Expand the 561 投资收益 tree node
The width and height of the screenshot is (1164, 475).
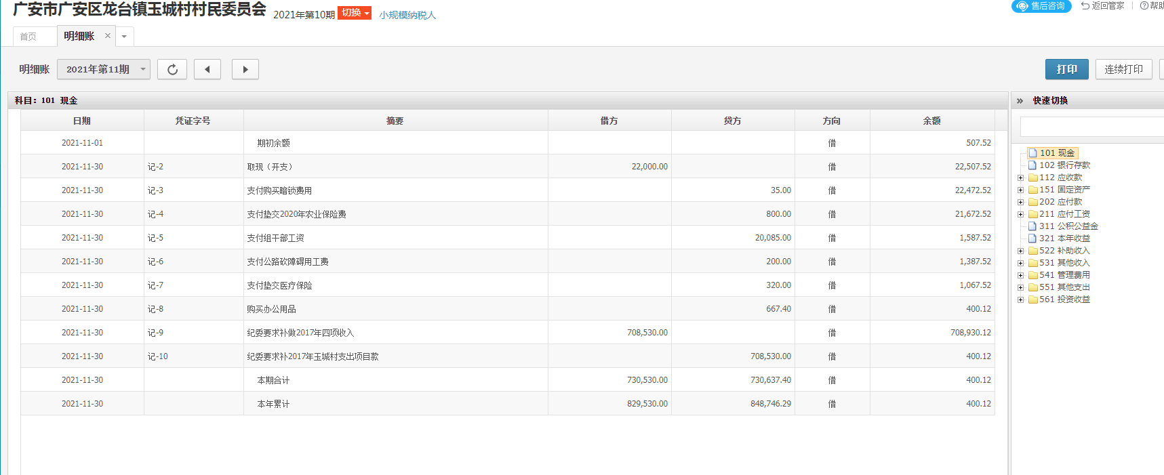(x=1020, y=300)
